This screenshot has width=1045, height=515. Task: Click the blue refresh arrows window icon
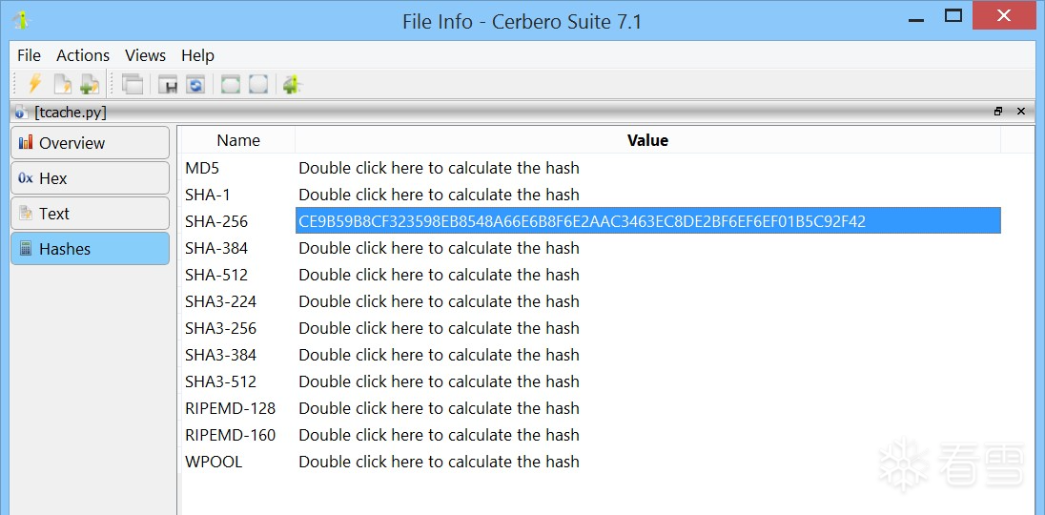pos(195,84)
